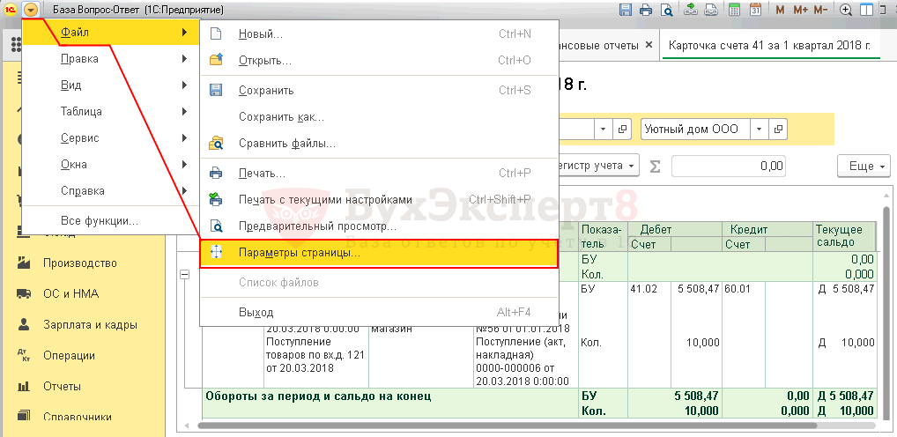
Task: Click the floppy icon beside Сохранить
Action: pos(216,91)
